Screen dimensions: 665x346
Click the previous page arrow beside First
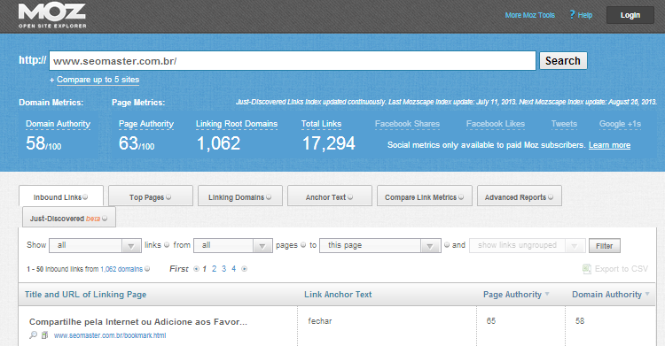tap(196, 269)
